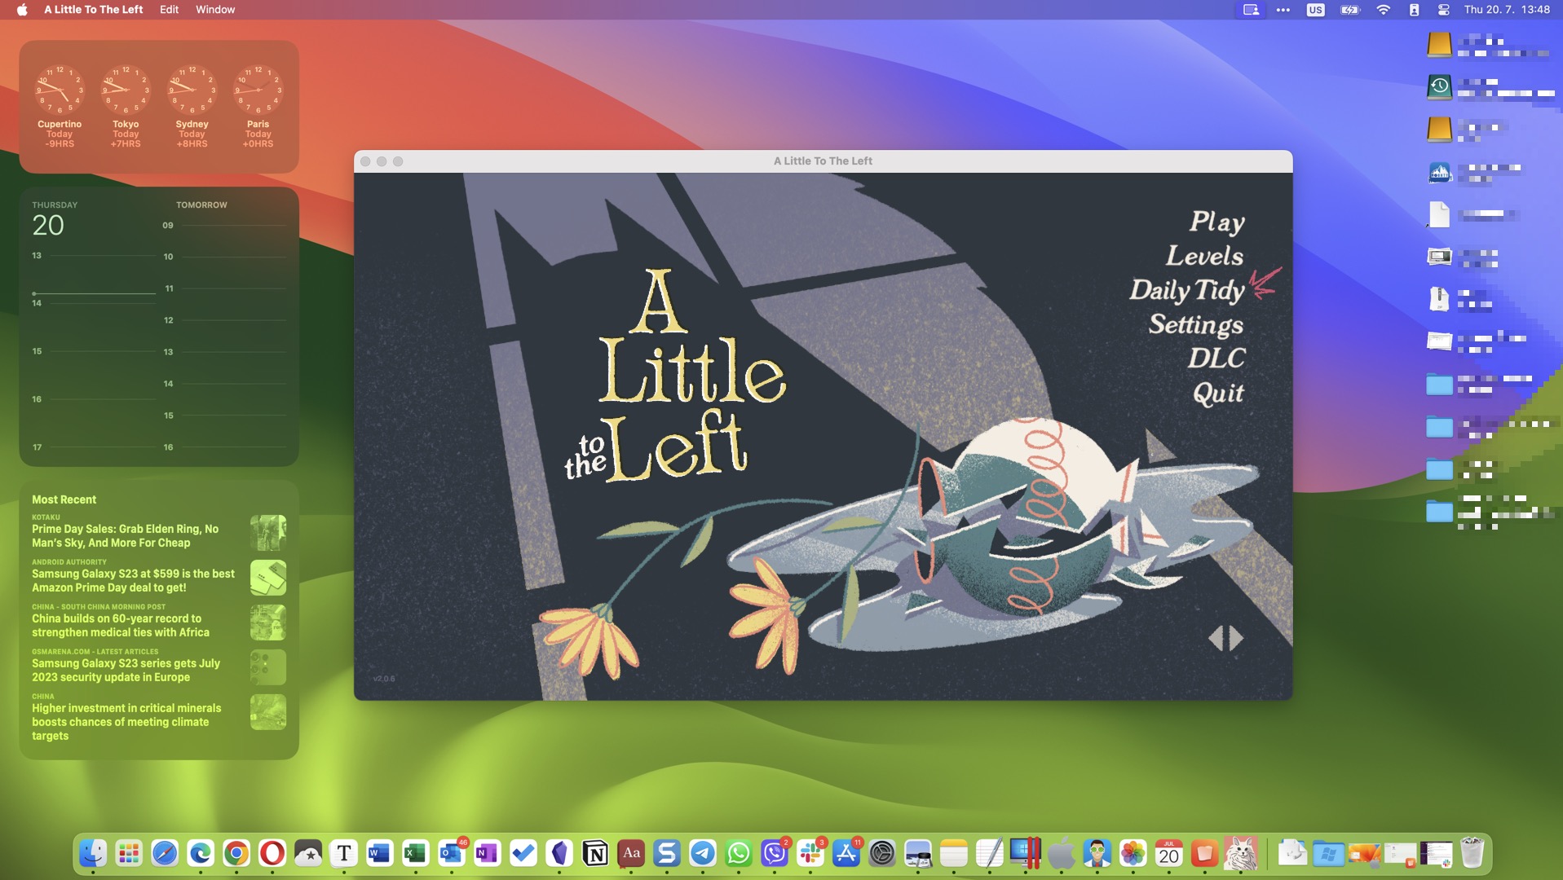This screenshot has width=1563, height=880.
Task: Click battery status in menu bar
Action: tap(1350, 10)
